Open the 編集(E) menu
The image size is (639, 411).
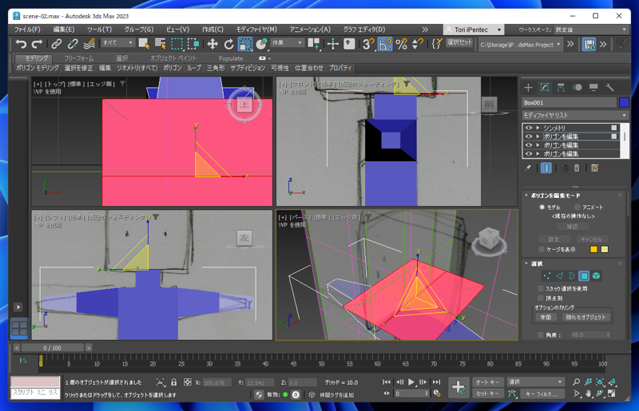click(64, 30)
